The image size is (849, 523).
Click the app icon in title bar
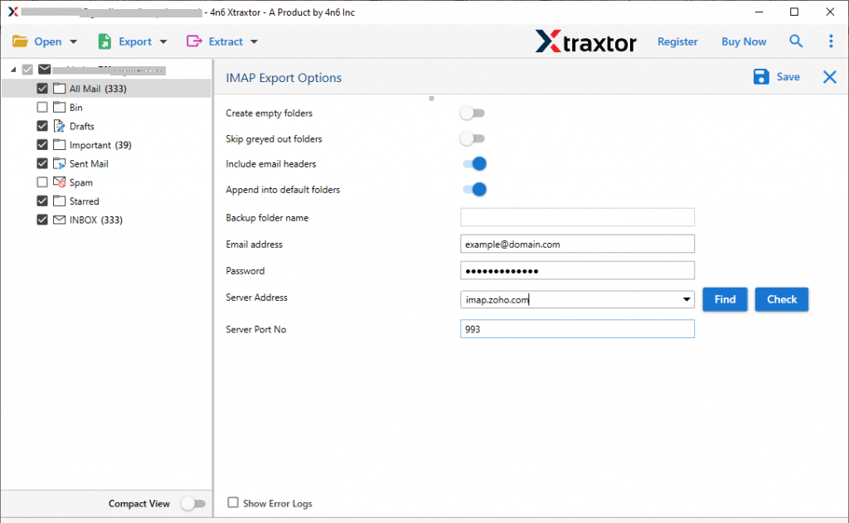point(13,12)
